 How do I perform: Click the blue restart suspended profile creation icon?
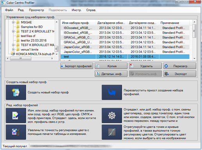tap(112, 92)
